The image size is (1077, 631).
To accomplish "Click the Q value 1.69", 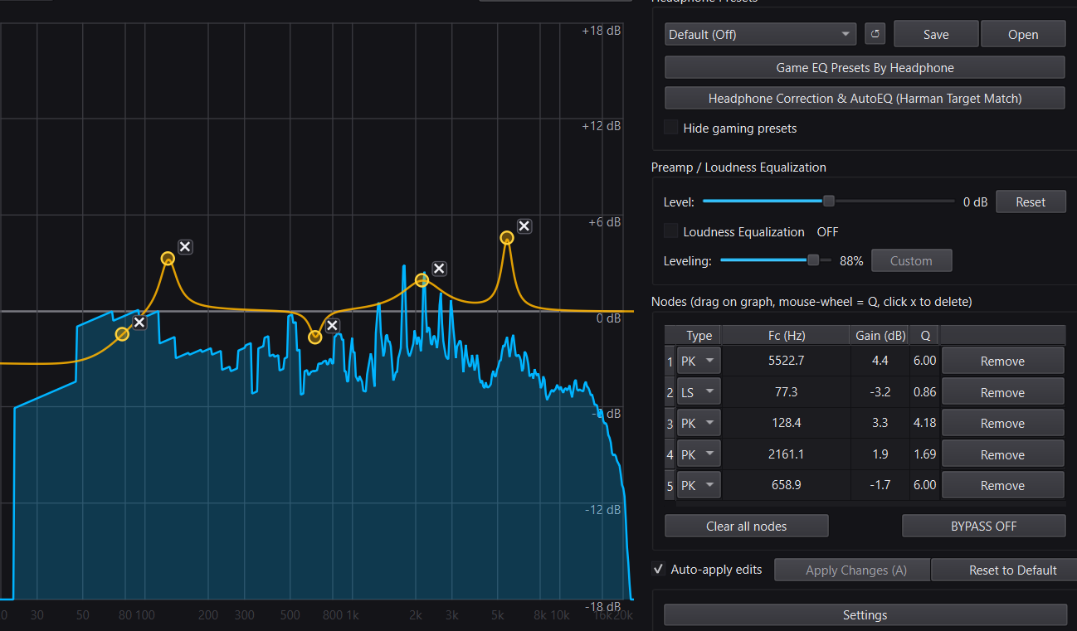I will (924, 454).
